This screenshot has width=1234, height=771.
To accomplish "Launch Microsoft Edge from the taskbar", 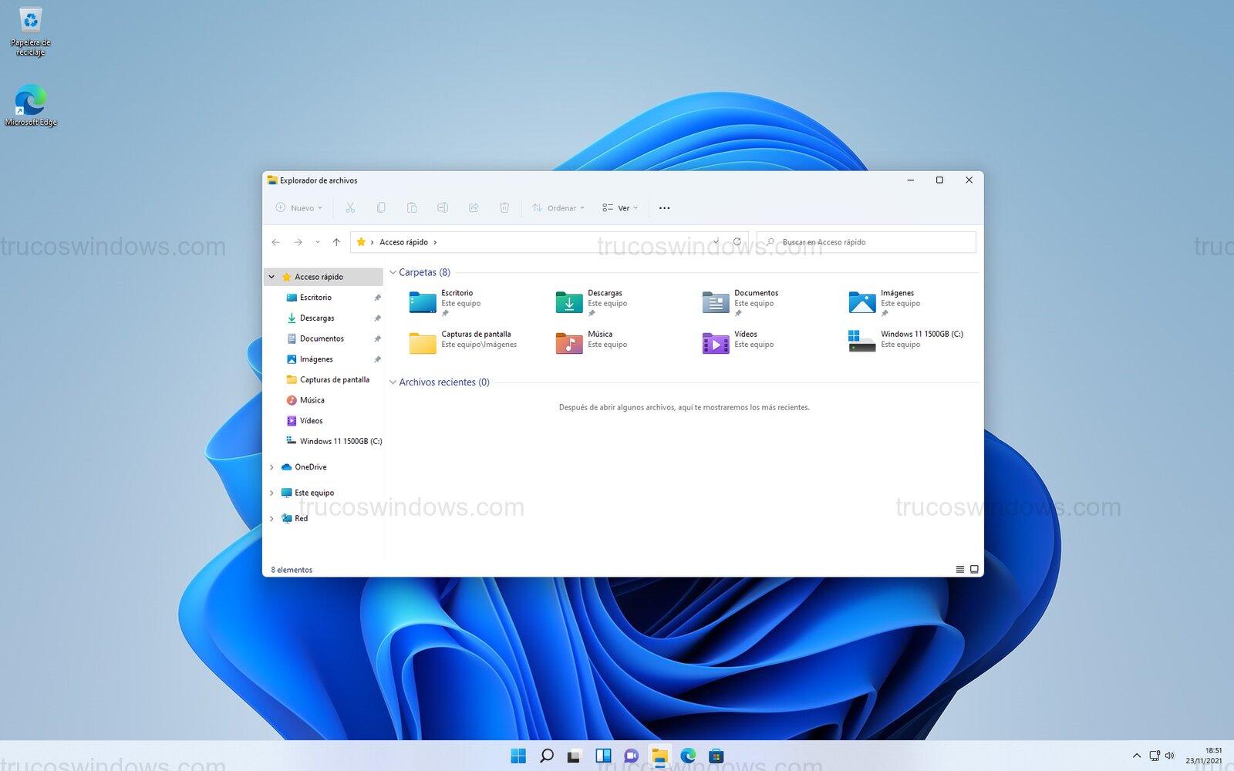I will point(687,756).
